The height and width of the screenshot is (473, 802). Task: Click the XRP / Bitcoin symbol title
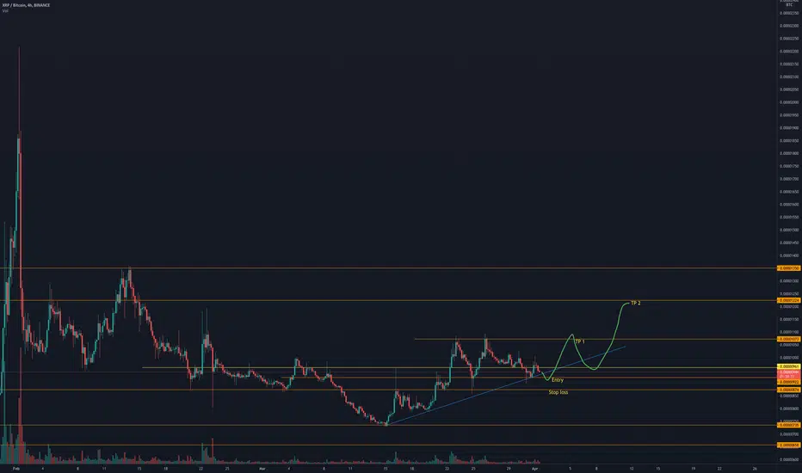(x=26, y=5)
